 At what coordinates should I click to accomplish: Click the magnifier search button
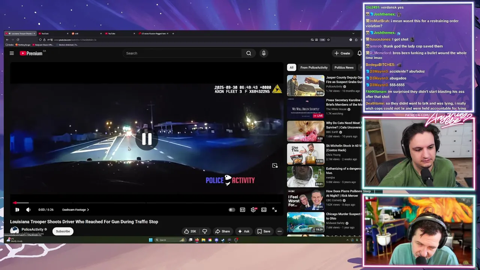click(249, 53)
